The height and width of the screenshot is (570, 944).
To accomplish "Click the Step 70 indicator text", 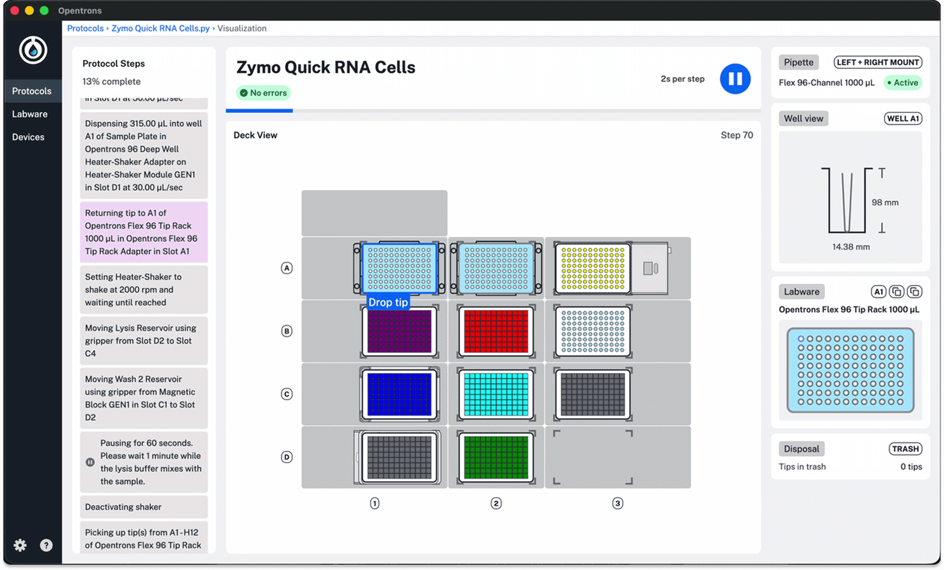I will [736, 135].
